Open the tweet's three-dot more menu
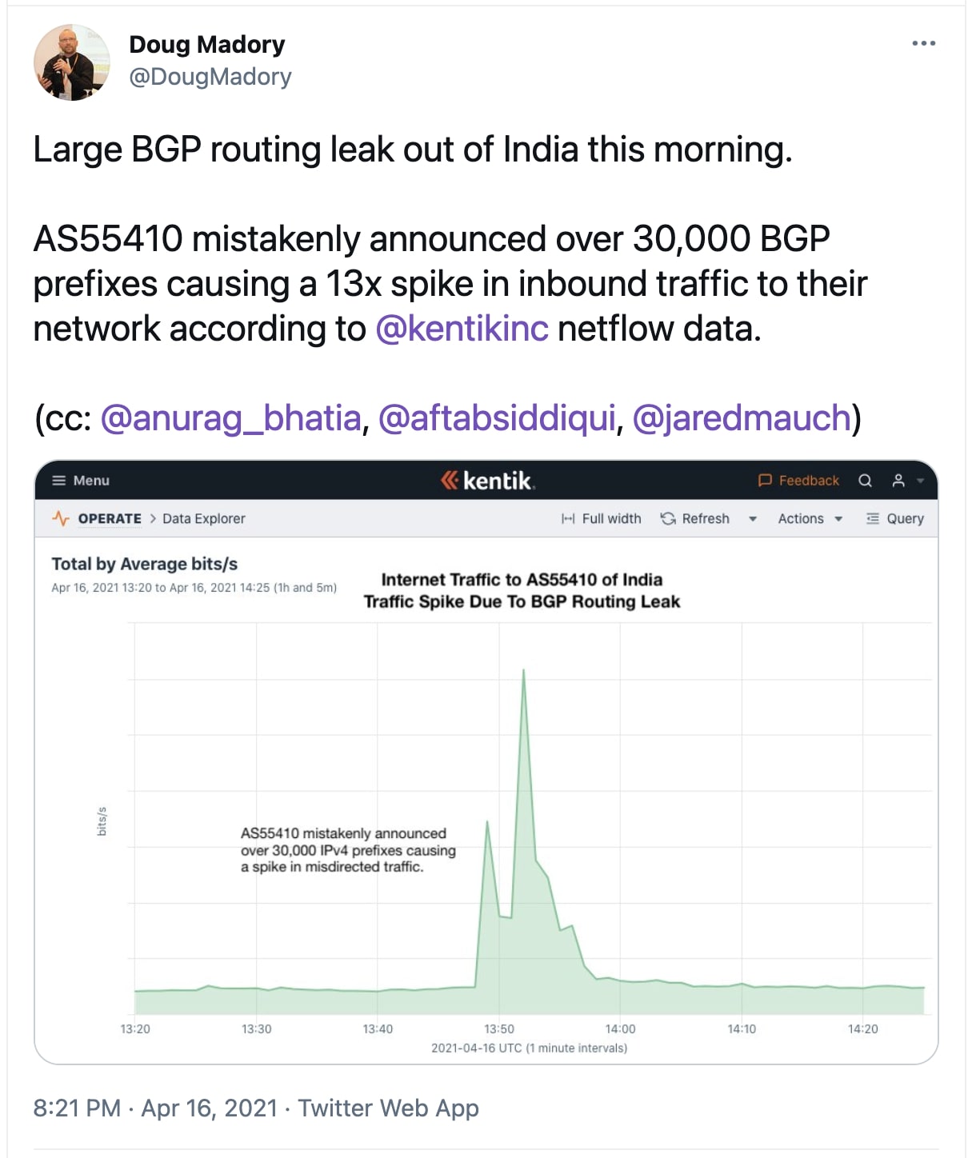The width and height of the screenshot is (976, 1158). 923,43
